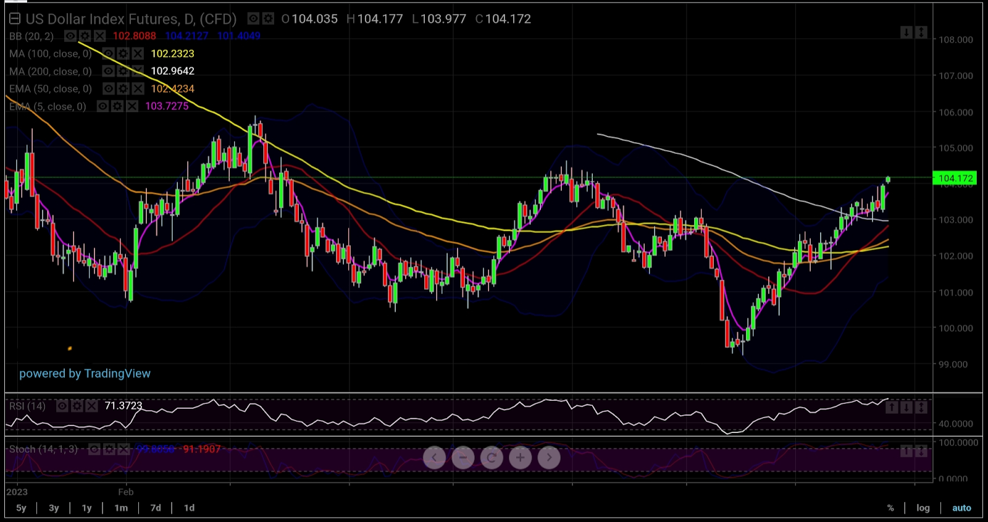Toggle visibility of EMA (50, close, 0)
Image resolution: width=988 pixels, height=522 pixels.
[108, 89]
